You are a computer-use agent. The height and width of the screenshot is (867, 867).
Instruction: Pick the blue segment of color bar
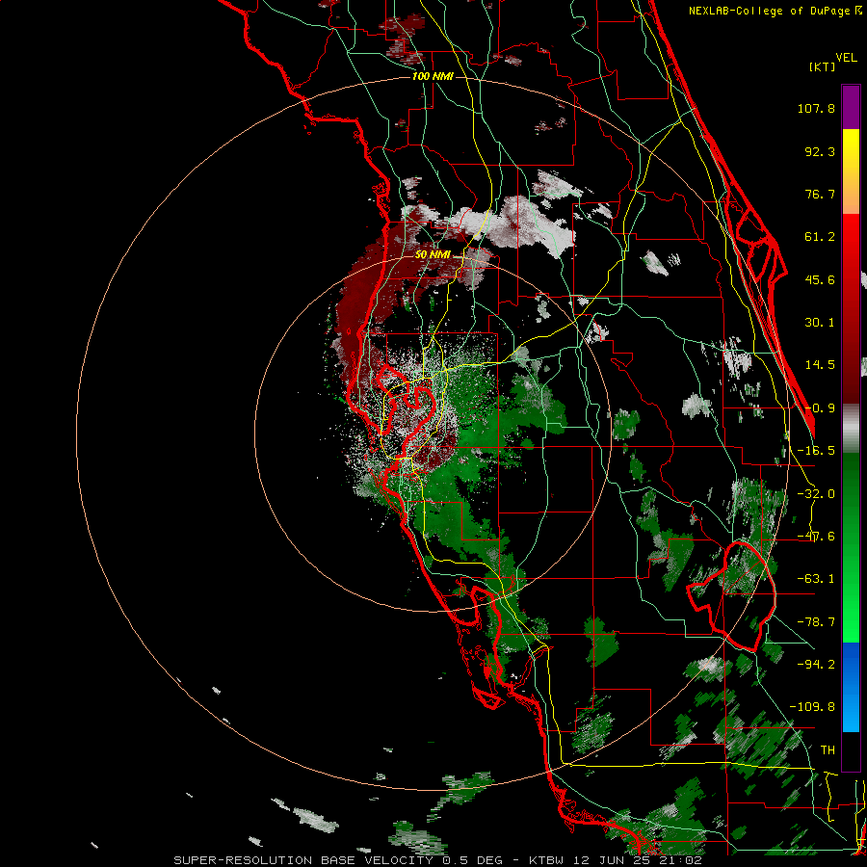point(851,687)
